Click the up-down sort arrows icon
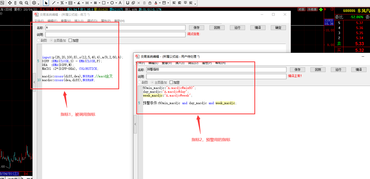370x179 pixels. tap(2, 3)
